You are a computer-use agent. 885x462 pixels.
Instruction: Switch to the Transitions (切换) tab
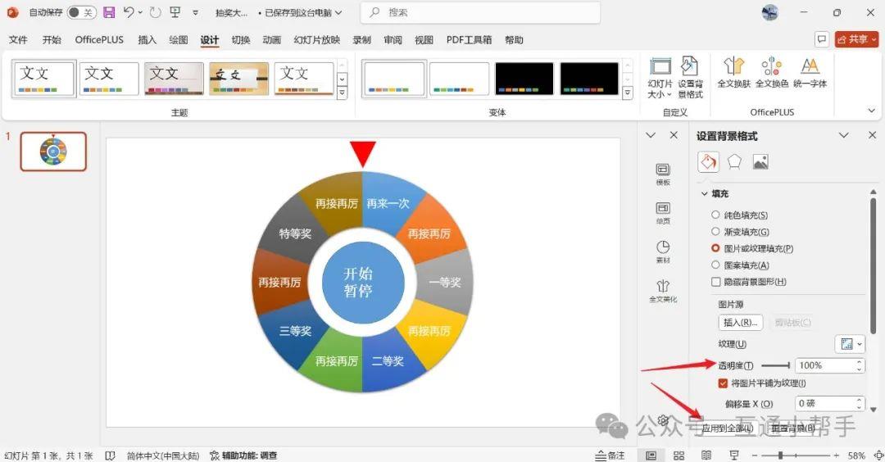click(240, 39)
